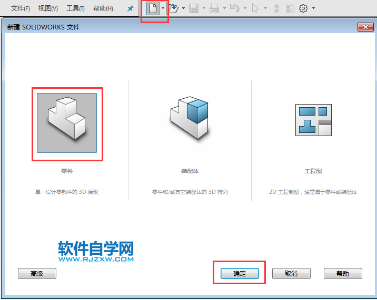Click the Select cursor tool icon
Viewport: 377px width, 300px height.
(x=255, y=8)
